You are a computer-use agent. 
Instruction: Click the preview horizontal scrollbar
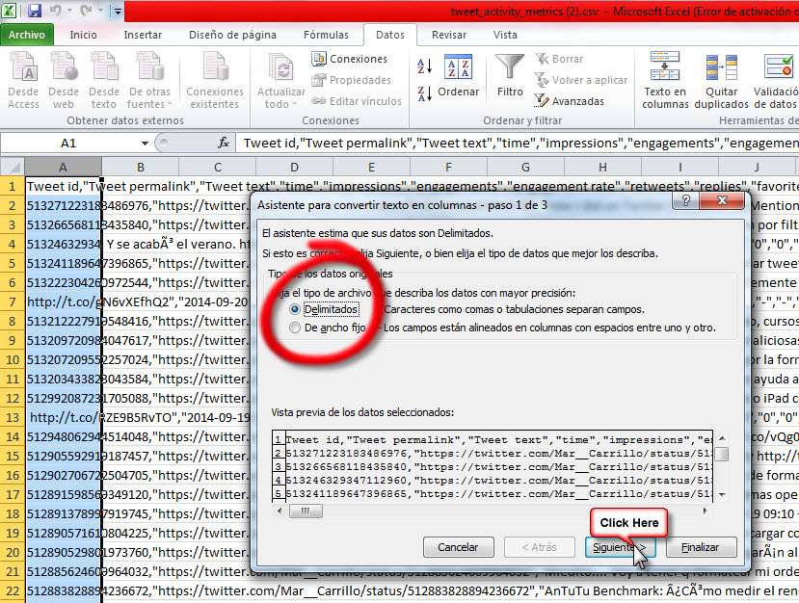tap(501, 511)
